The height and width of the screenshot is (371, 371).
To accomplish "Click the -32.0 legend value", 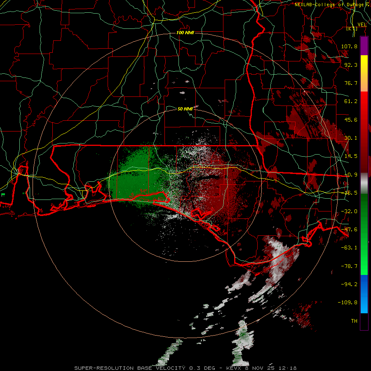I will click(349, 211).
